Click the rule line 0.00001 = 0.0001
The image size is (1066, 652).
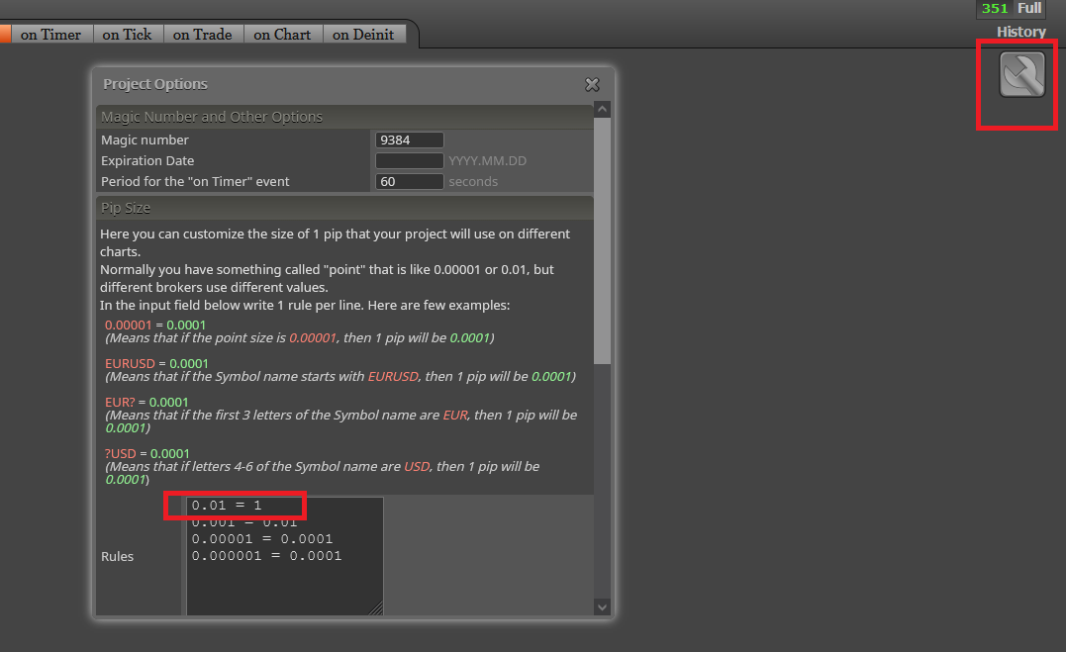pos(262,539)
